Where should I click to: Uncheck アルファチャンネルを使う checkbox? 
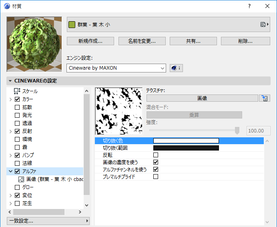tap(156, 169)
